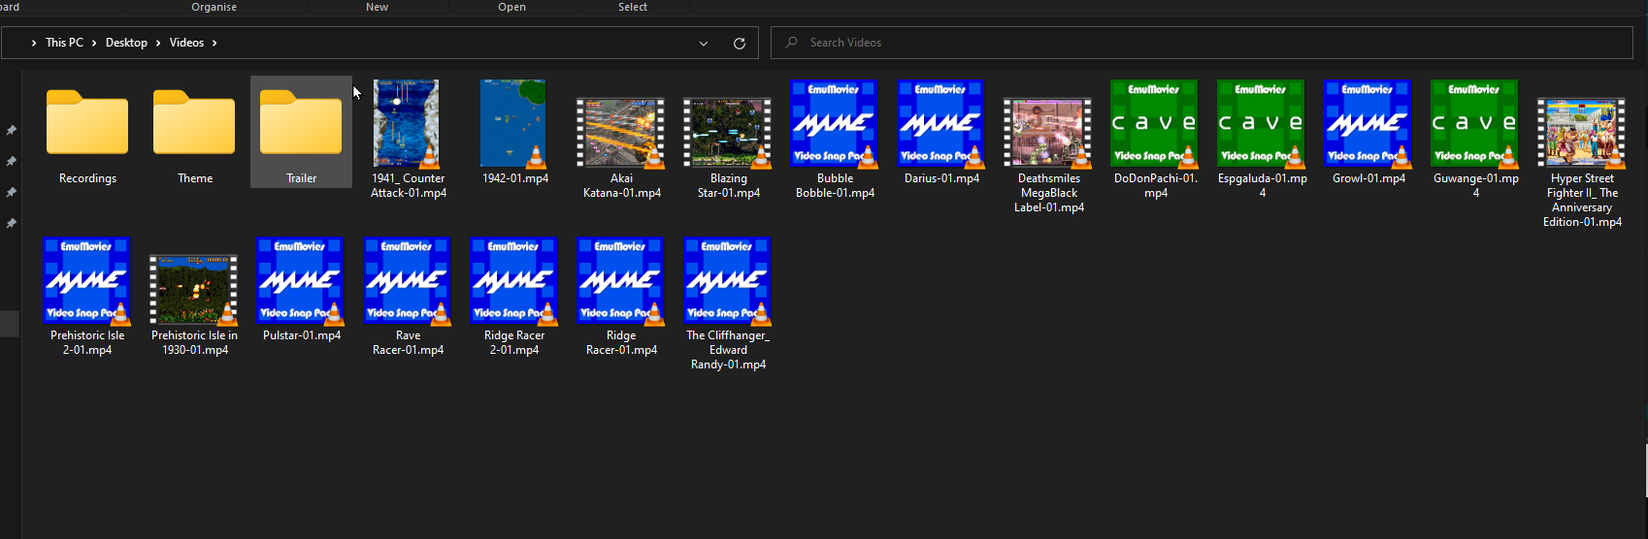The height and width of the screenshot is (539, 1648).
Task: Select the Trailer folder icon
Action: (301, 122)
